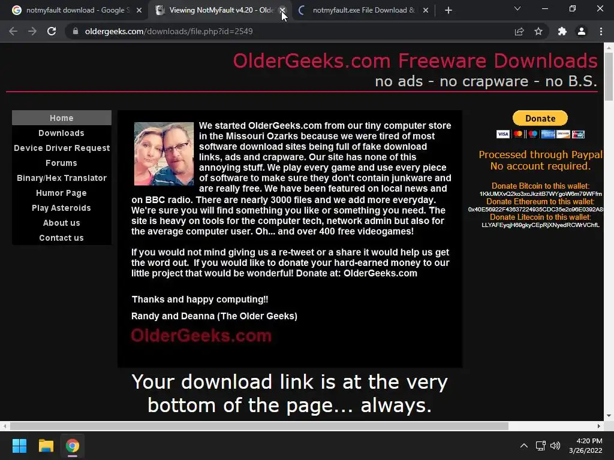Open Contact us page

62,238
